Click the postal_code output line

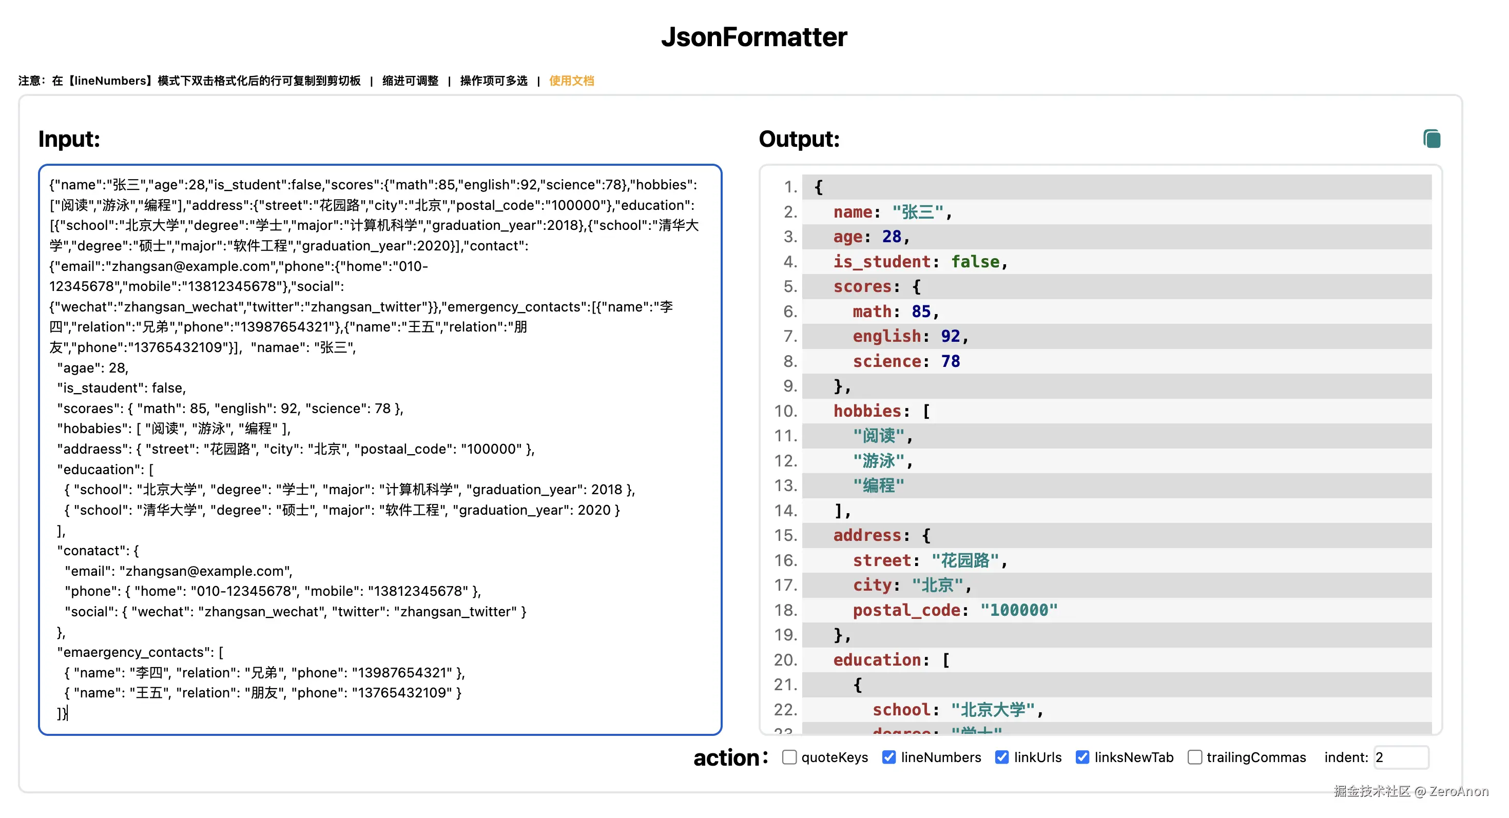coord(955,610)
